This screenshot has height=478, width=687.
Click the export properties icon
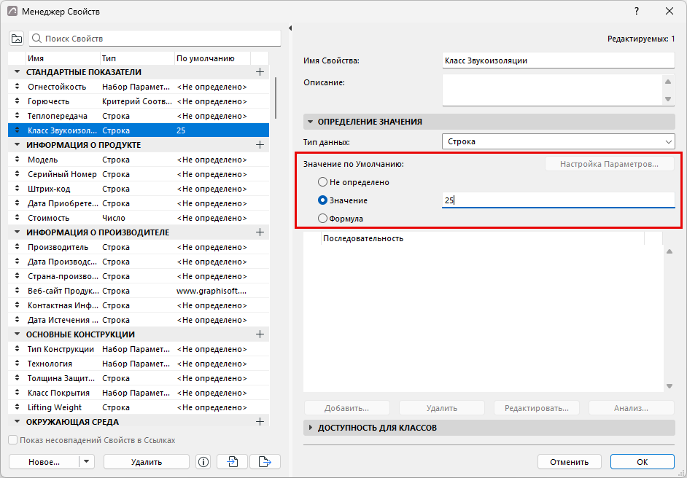coord(265,462)
